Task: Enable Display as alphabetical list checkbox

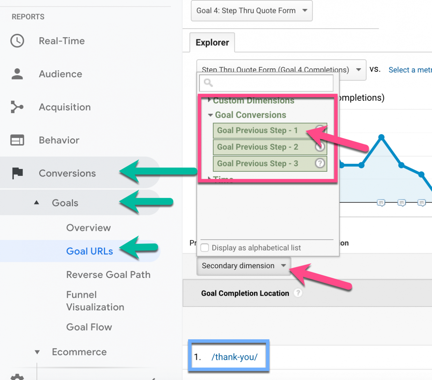Action: (x=205, y=248)
